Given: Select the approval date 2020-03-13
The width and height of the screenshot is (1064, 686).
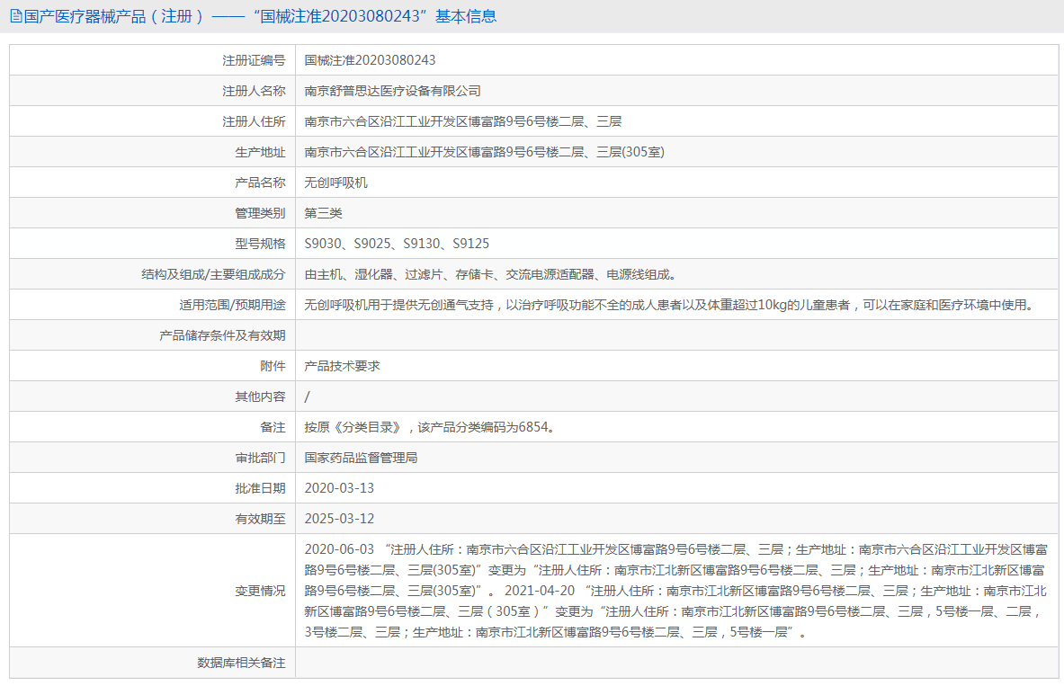Looking at the screenshot, I should coord(339,488).
